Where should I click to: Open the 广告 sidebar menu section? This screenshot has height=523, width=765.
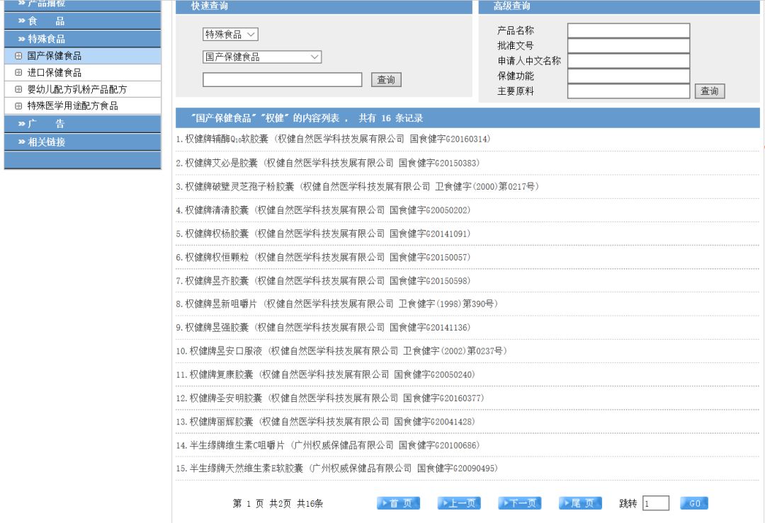click(82, 124)
